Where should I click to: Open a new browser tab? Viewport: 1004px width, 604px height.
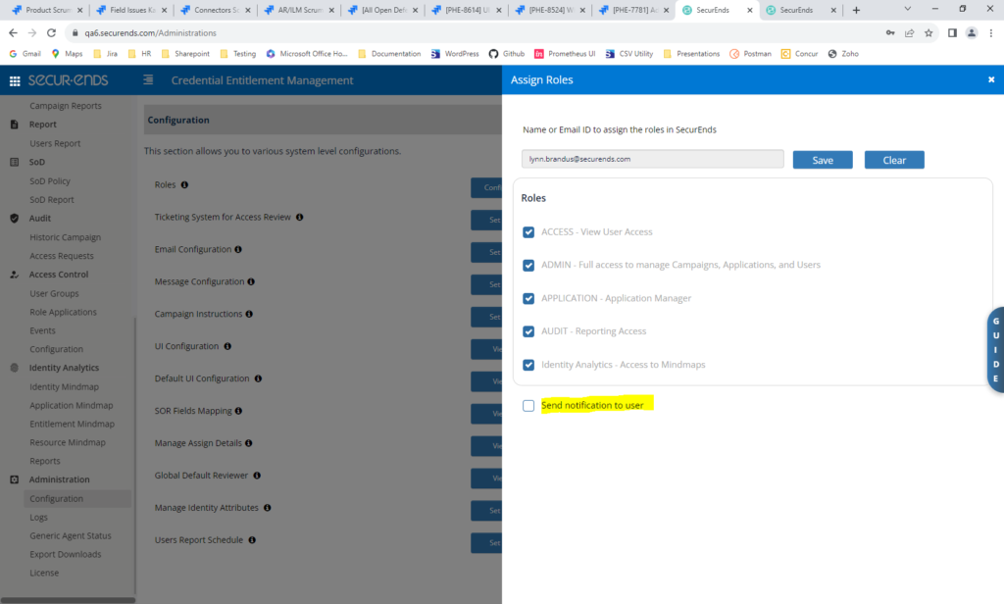[856, 10]
